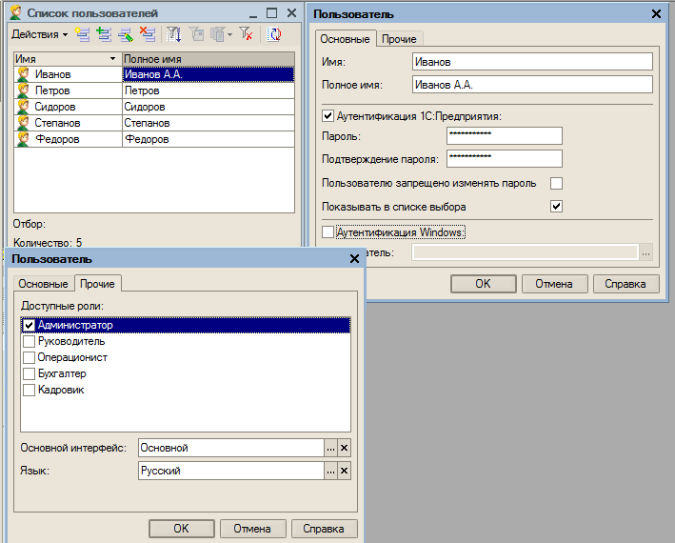Click Отмена below the Аутентификация Windows checkbox
The height and width of the screenshot is (543, 675).
click(x=553, y=283)
